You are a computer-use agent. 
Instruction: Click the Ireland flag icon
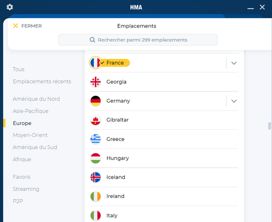96,196
